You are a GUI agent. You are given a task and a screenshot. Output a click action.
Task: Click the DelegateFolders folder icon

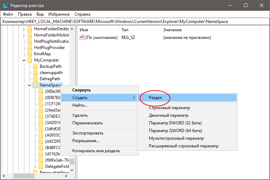tap(41, 166)
